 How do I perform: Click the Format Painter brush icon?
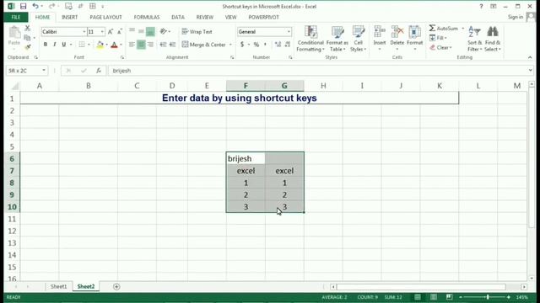(x=28, y=47)
